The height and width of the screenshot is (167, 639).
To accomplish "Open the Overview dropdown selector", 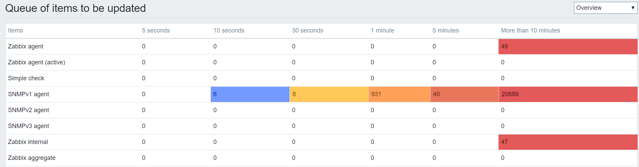I will [x=605, y=8].
